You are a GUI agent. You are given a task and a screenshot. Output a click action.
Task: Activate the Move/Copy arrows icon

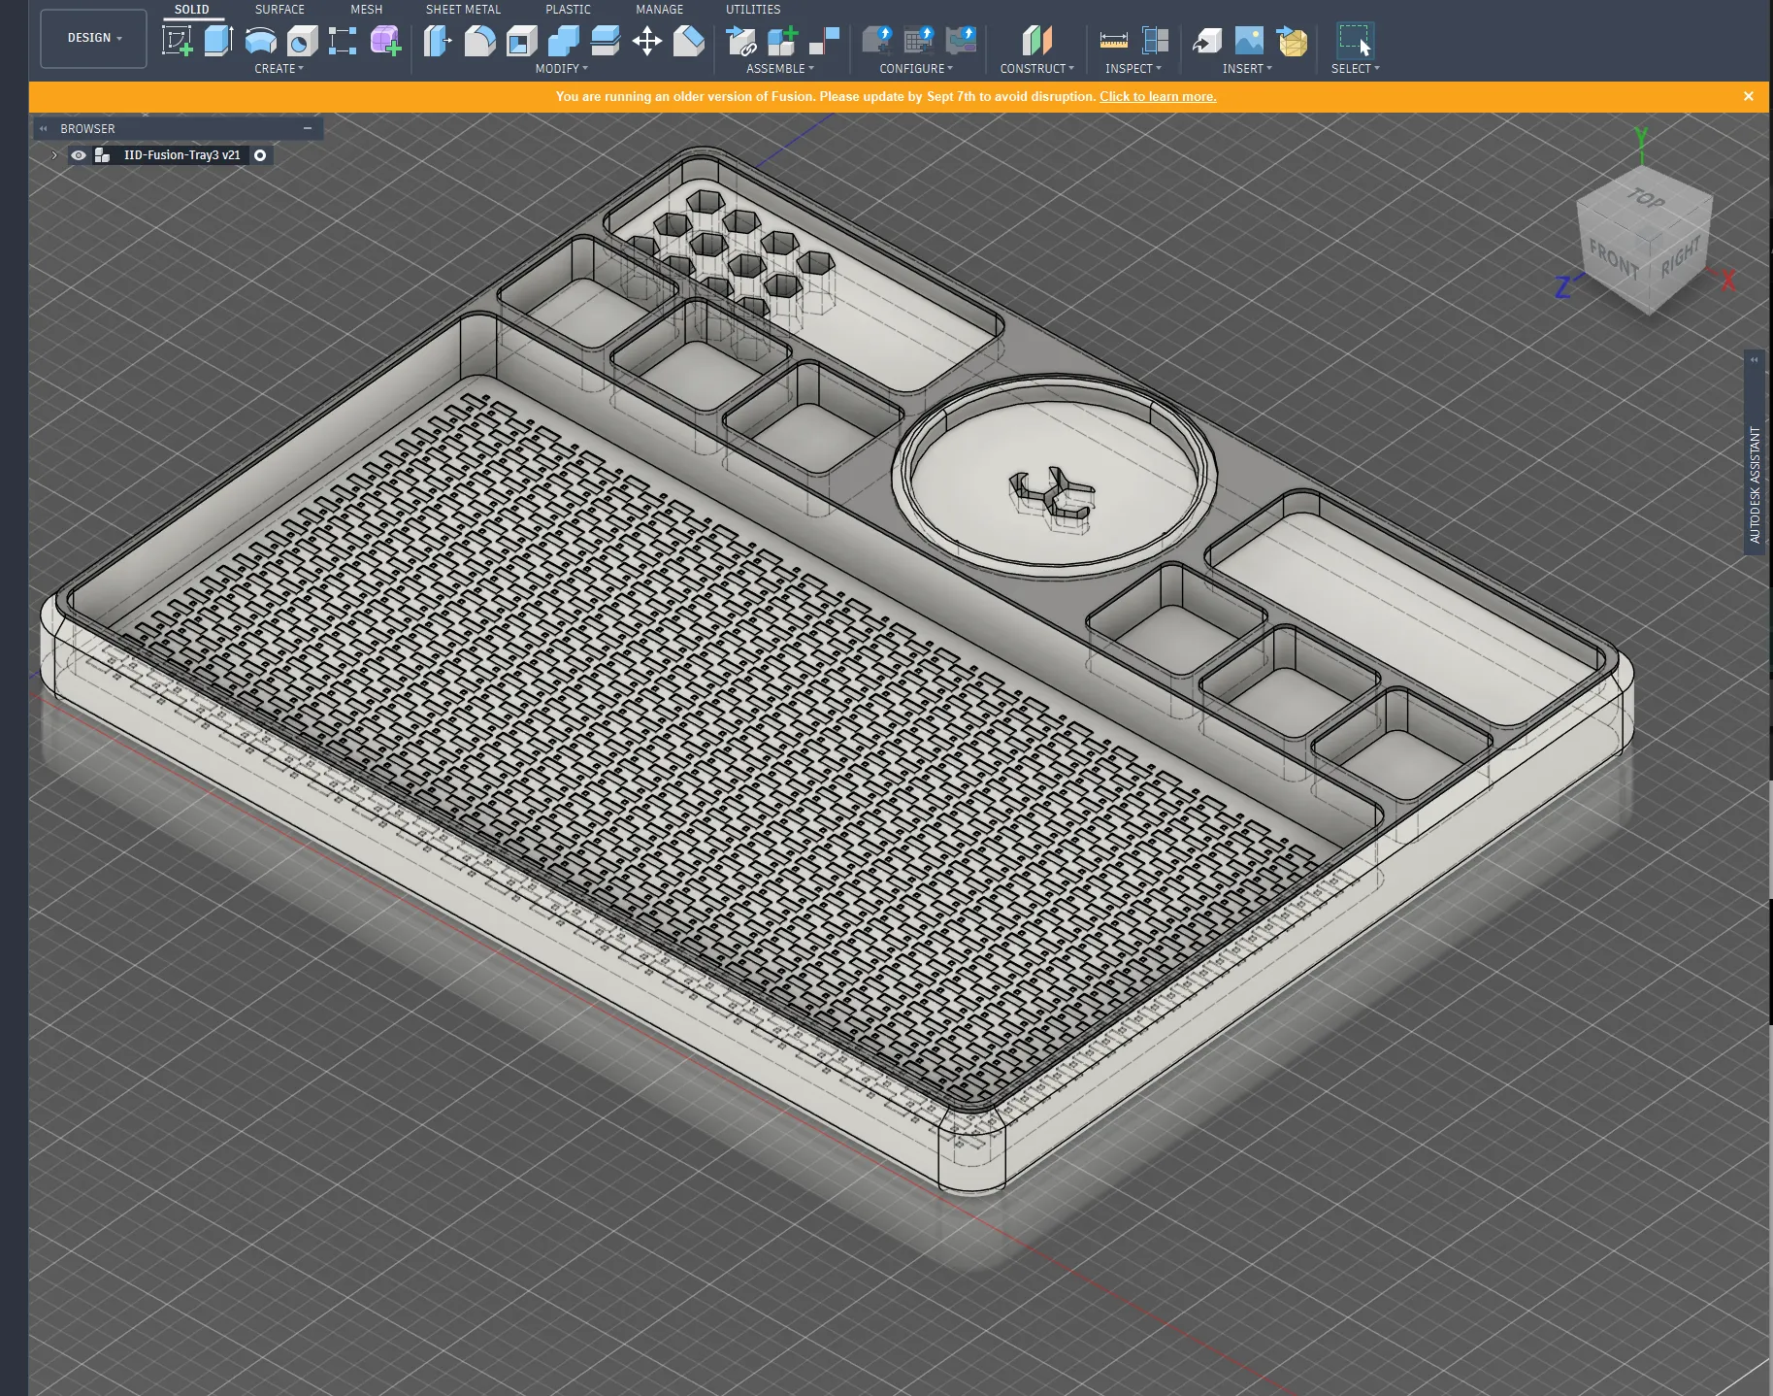[646, 41]
